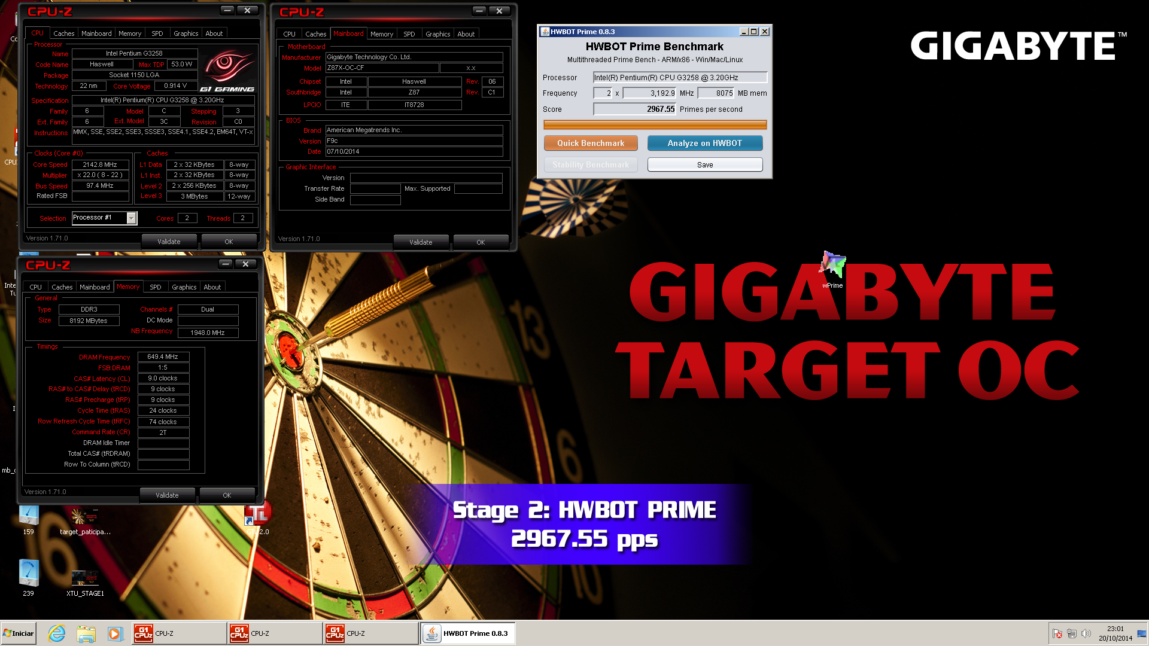Click the security alert tray icon
This screenshot has width=1149, height=646.
click(x=1057, y=633)
